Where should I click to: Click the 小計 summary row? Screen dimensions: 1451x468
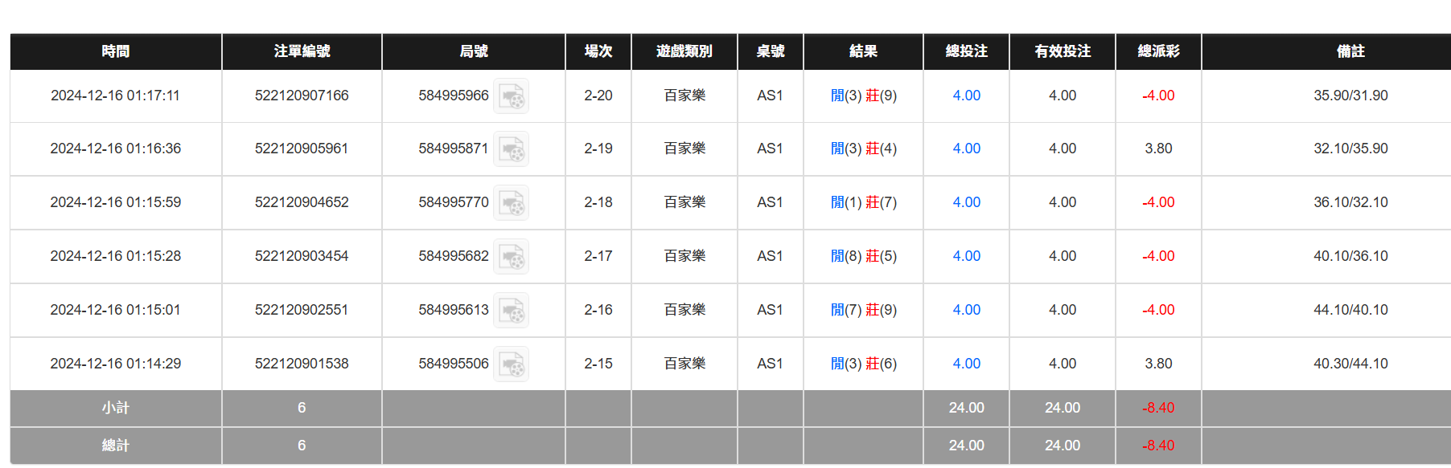pos(116,408)
